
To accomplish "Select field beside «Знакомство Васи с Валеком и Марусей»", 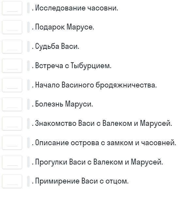I will pos(12,124).
